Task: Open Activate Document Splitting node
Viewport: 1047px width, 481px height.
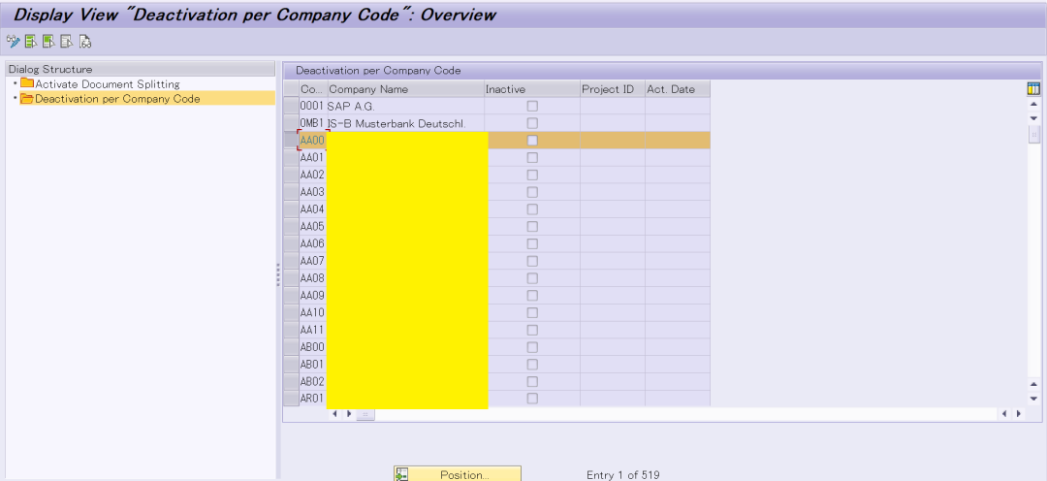Action: click(x=108, y=84)
